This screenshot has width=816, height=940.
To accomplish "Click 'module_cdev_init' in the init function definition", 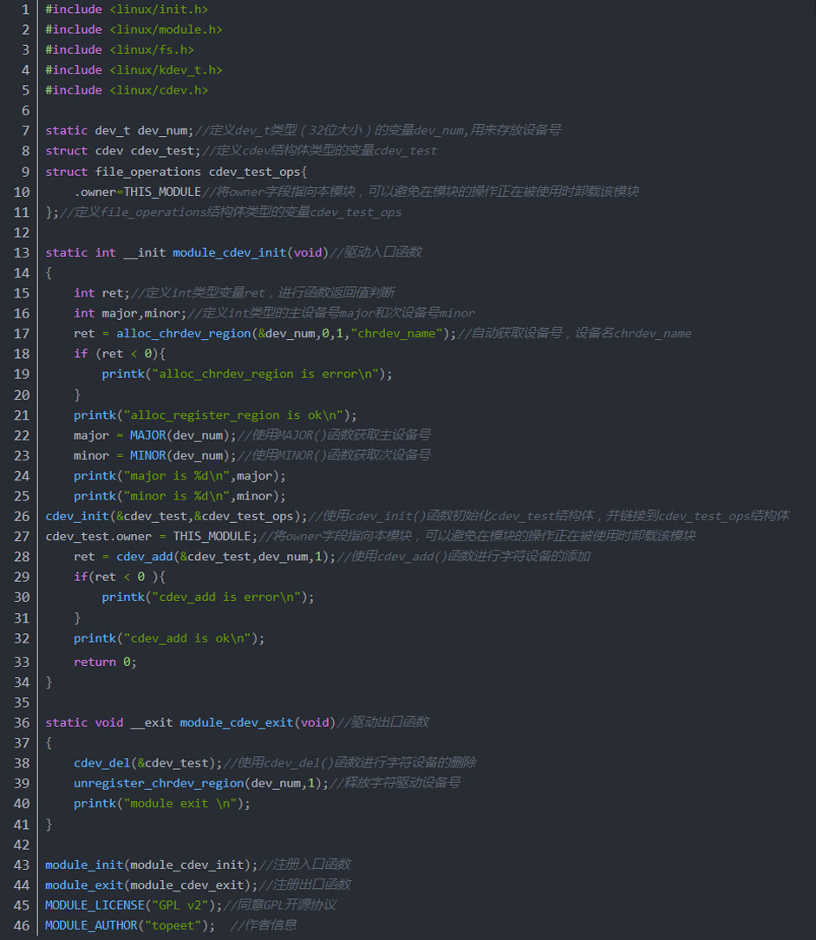I will point(230,253).
